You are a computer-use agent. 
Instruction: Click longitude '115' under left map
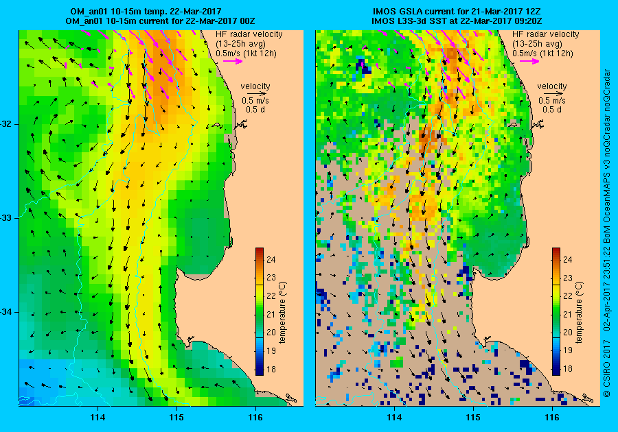point(176,418)
